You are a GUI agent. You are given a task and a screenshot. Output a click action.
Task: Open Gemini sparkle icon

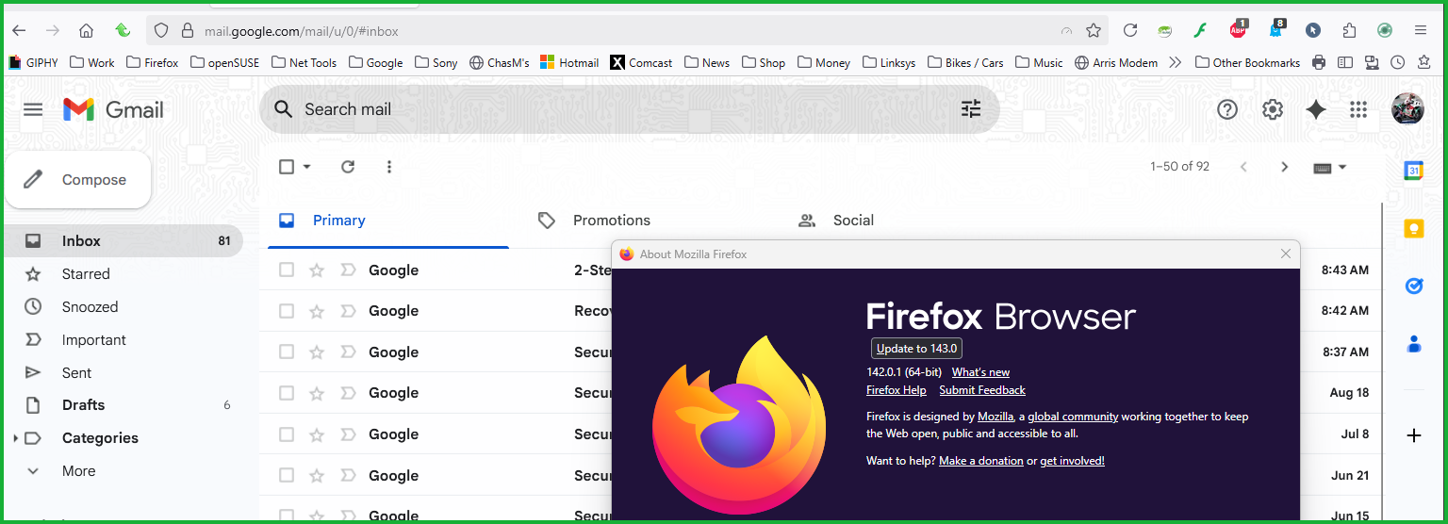pyautogui.click(x=1316, y=109)
